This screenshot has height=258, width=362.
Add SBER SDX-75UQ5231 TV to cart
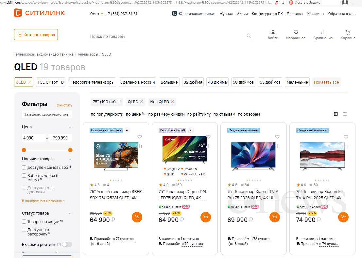coord(137,217)
